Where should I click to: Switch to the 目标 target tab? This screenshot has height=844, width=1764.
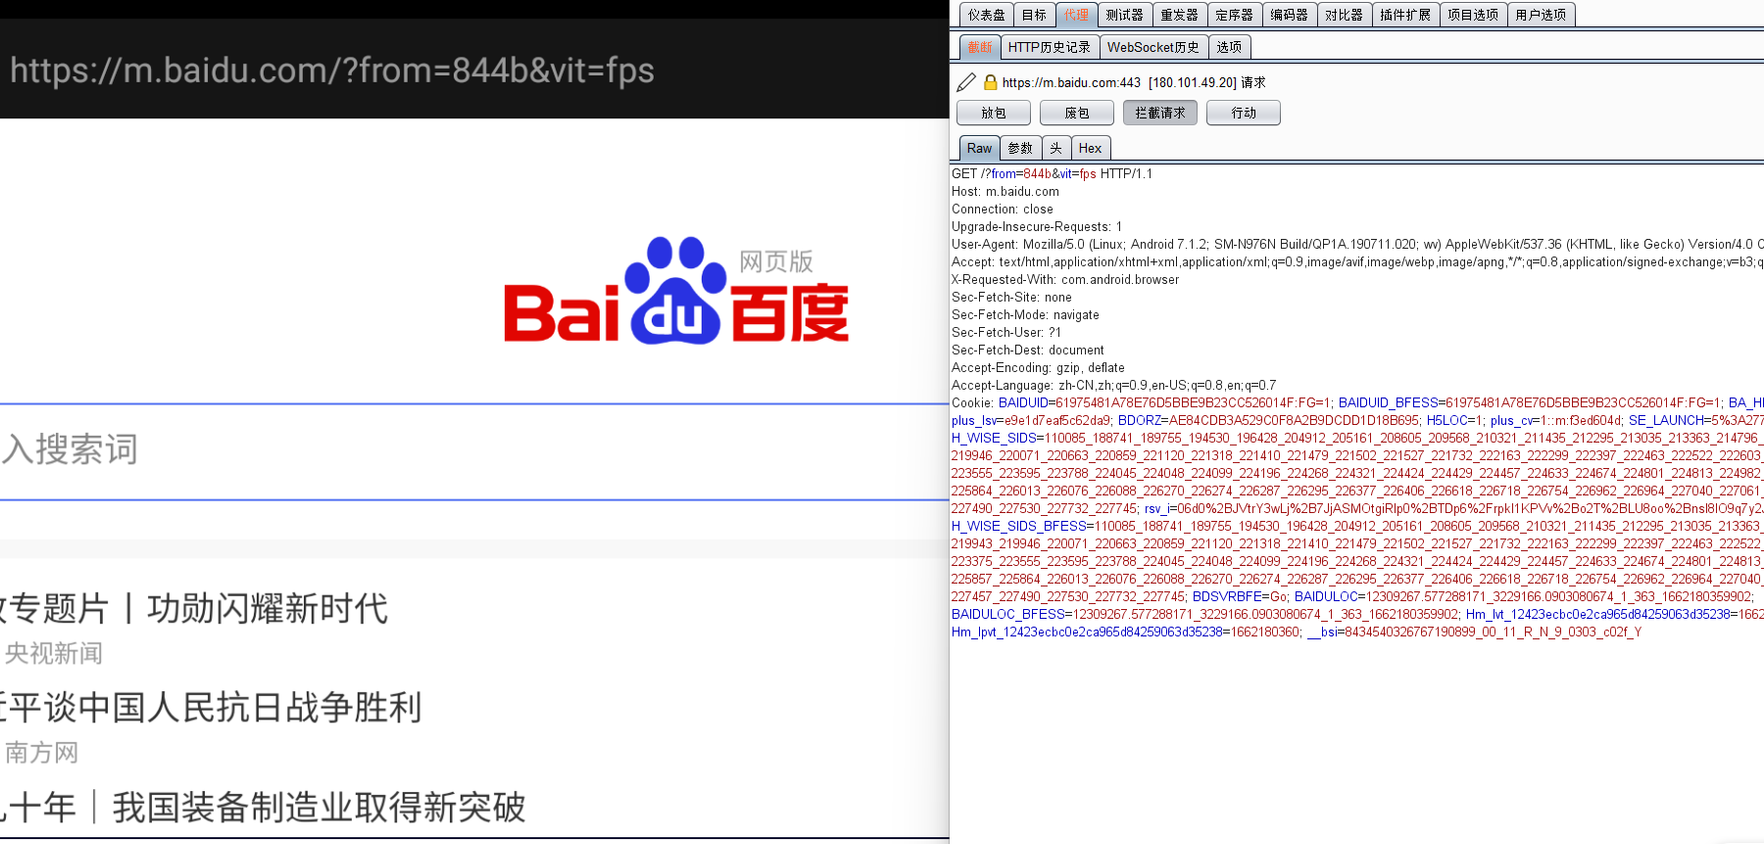coord(1034,15)
